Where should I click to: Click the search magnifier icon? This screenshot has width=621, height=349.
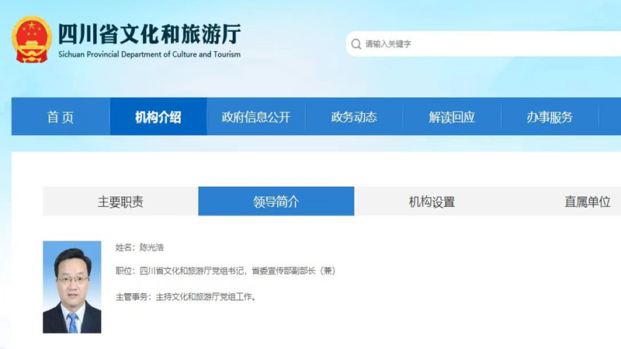pos(356,44)
